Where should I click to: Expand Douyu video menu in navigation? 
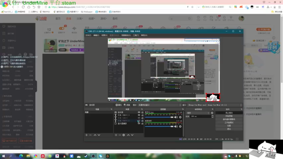(92, 19)
